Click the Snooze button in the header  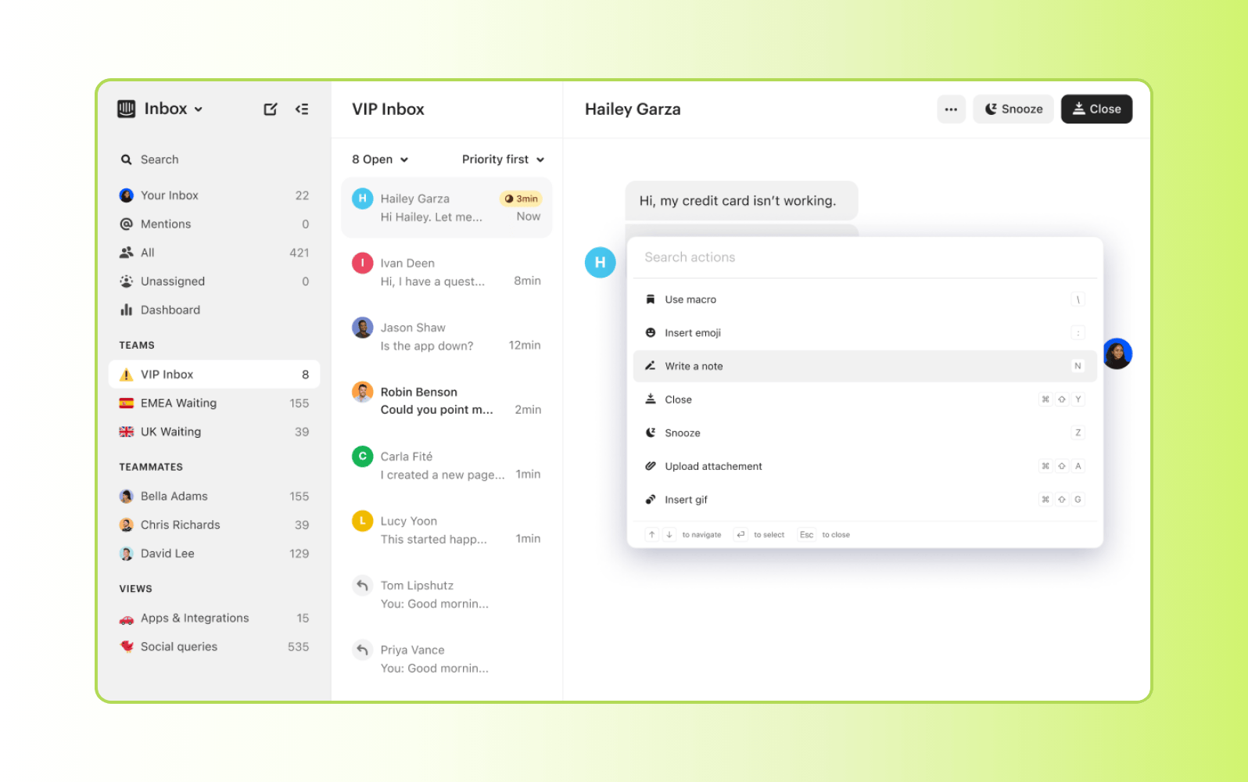[x=1013, y=109]
